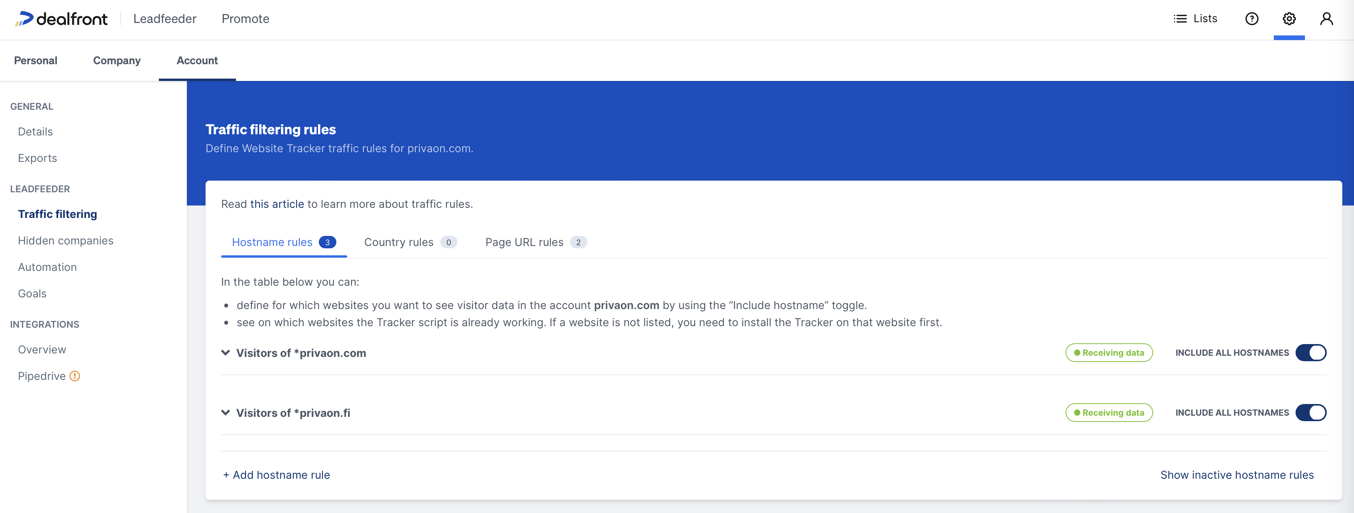This screenshot has width=1354, height=513.
Task: Open the settings gear icon
Action: [1289, 19]
